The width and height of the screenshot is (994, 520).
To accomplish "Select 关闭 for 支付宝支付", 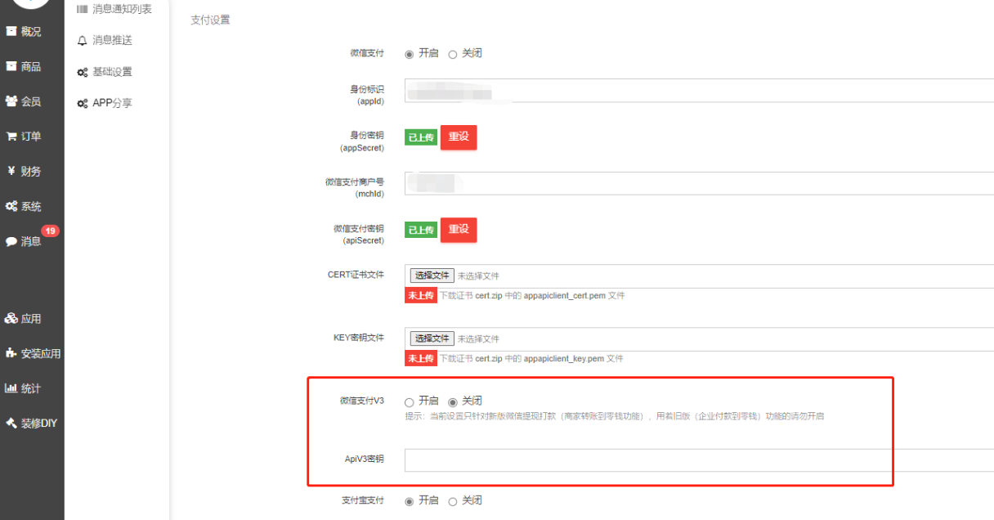I will click(453, 502).
